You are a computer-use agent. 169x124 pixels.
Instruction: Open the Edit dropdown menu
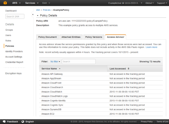pos(46,3)
